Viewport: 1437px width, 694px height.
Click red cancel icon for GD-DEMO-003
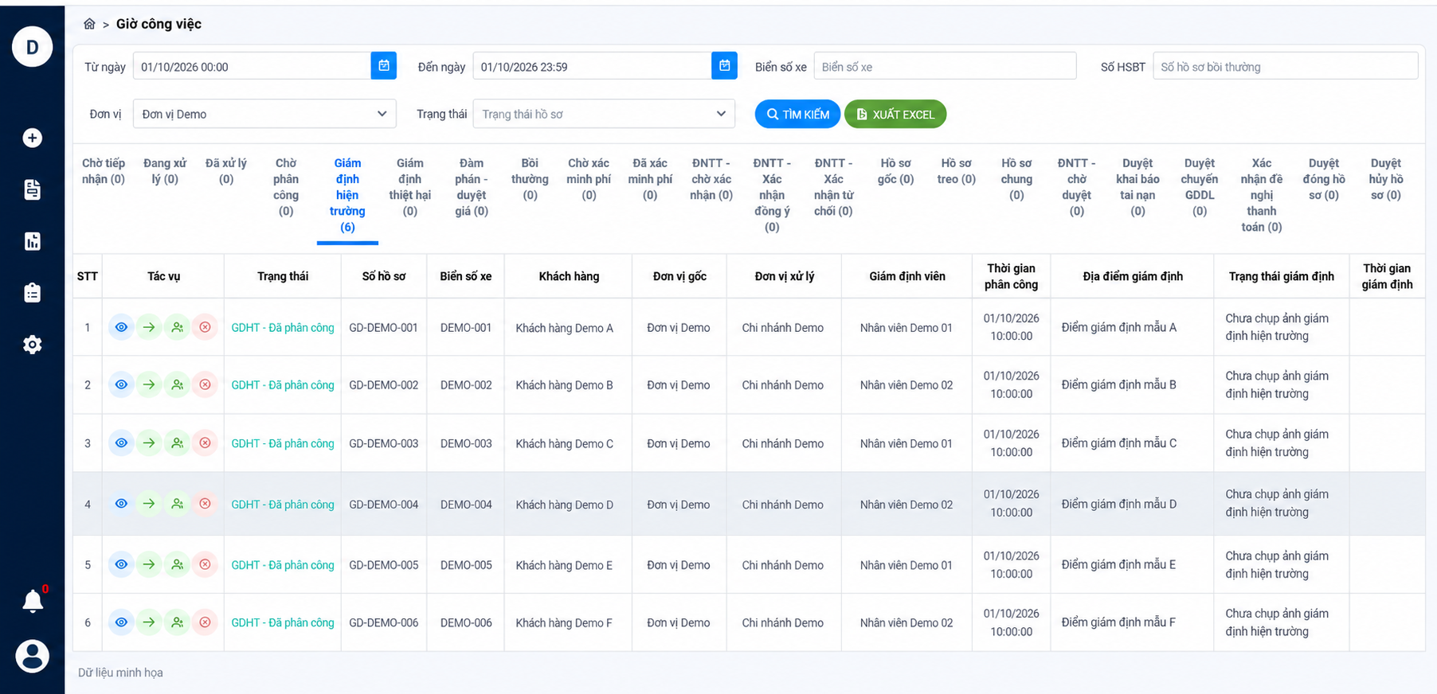click(x=205, y=443)
